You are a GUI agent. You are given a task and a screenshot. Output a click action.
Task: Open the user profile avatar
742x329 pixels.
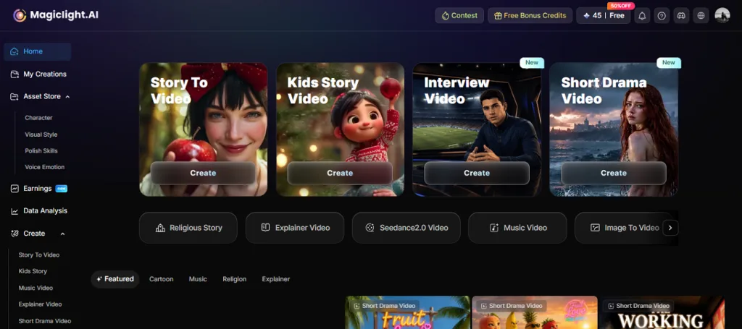coord(722,16)
